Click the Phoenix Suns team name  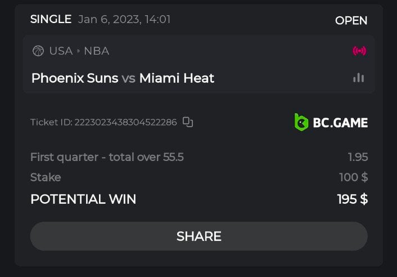[75, 78]
